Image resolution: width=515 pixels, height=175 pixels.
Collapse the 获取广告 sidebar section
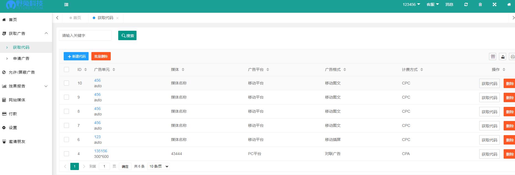click(x=26, y=34)
